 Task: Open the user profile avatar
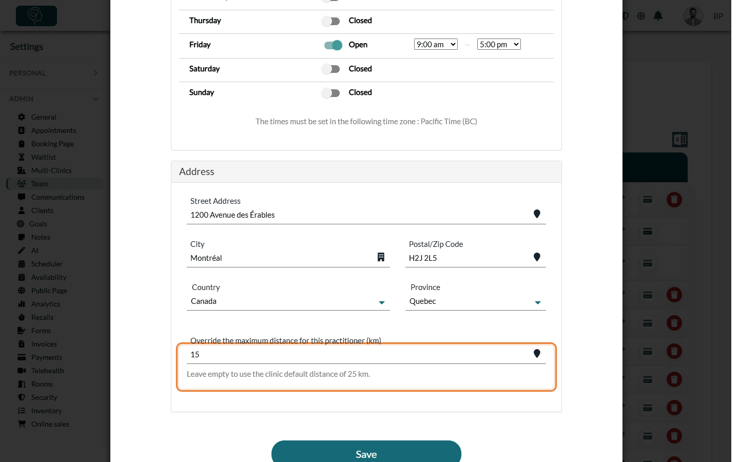[693, 16]
